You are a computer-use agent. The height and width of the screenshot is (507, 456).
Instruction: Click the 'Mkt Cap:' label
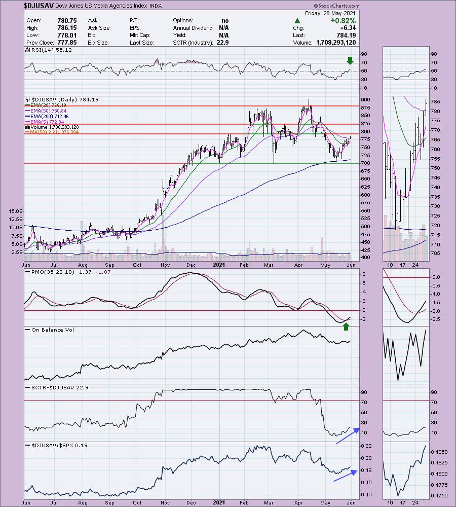coord(140,35)
